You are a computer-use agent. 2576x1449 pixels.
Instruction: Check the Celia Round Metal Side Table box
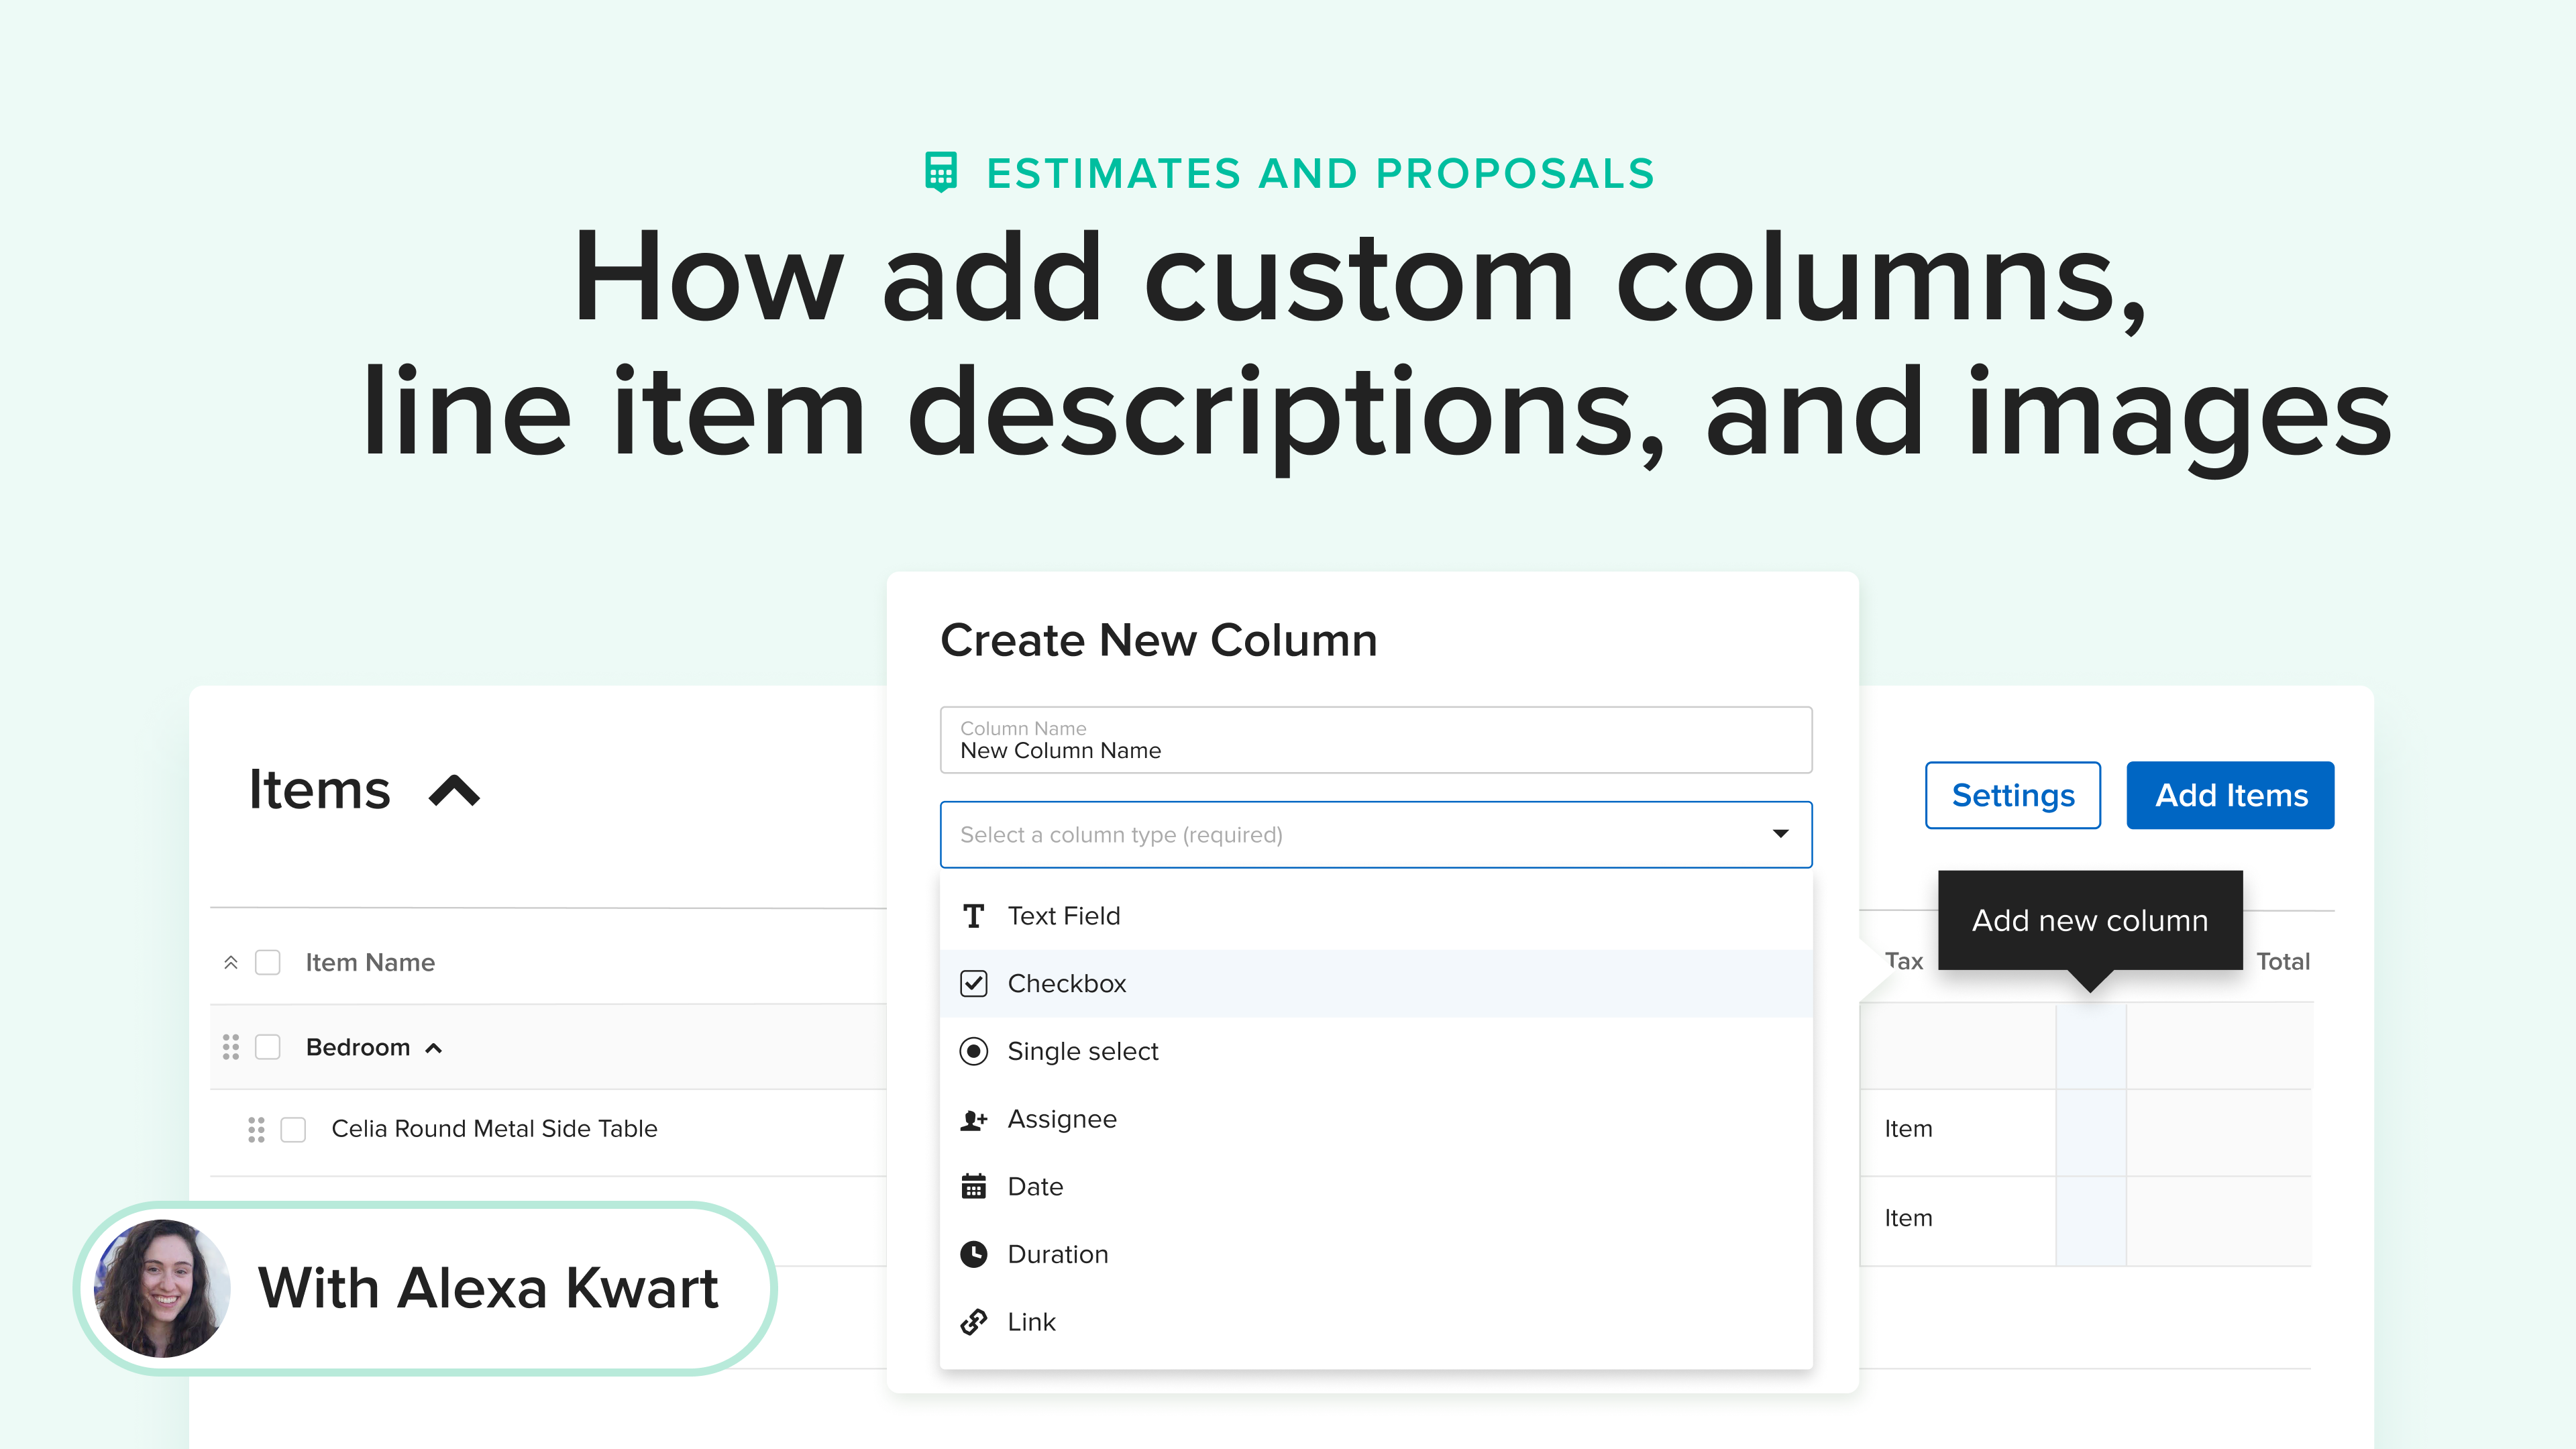[x=293, y=1129]
